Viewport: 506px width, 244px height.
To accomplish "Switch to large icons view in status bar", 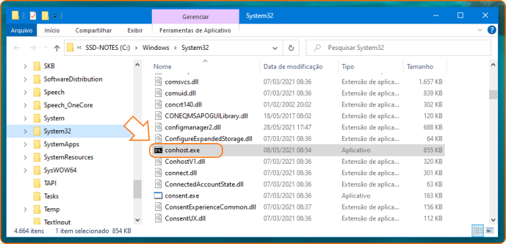I will tap(490, 231).
